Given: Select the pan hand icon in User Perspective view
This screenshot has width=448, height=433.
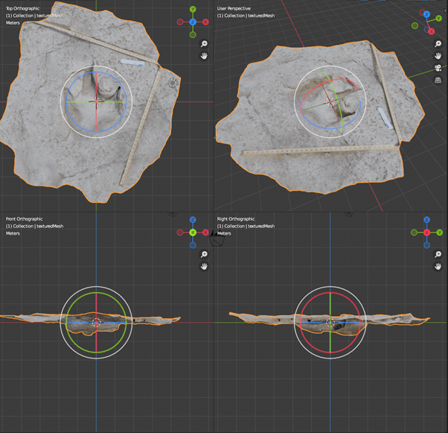Looking at the screenshot, I should (x=439, y=56).
